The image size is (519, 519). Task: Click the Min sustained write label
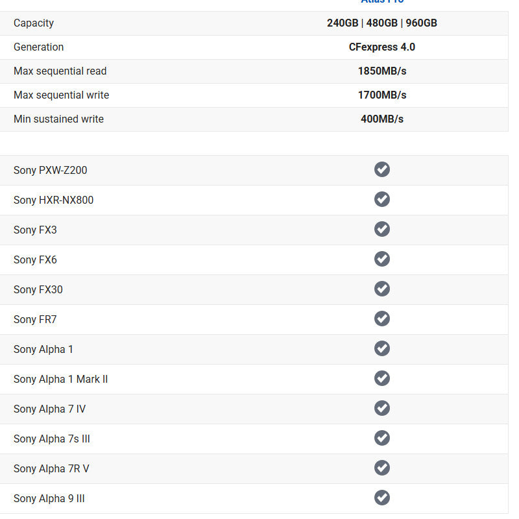coord(58,119)
